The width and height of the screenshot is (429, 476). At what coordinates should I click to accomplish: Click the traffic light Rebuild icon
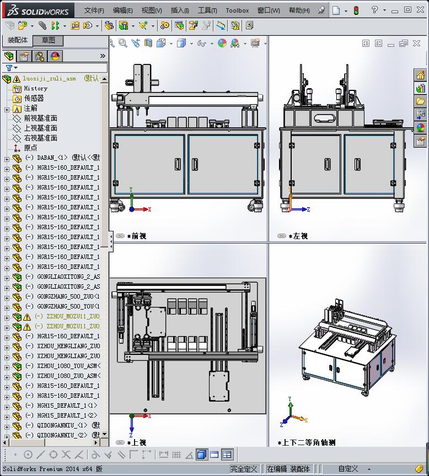[356, 10]
